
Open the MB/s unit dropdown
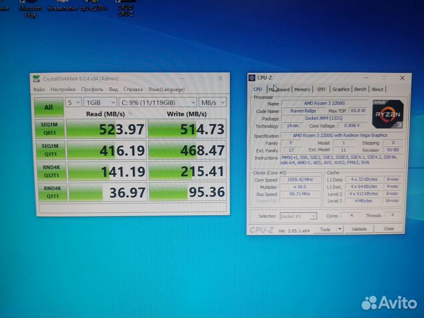pos(212,102)
